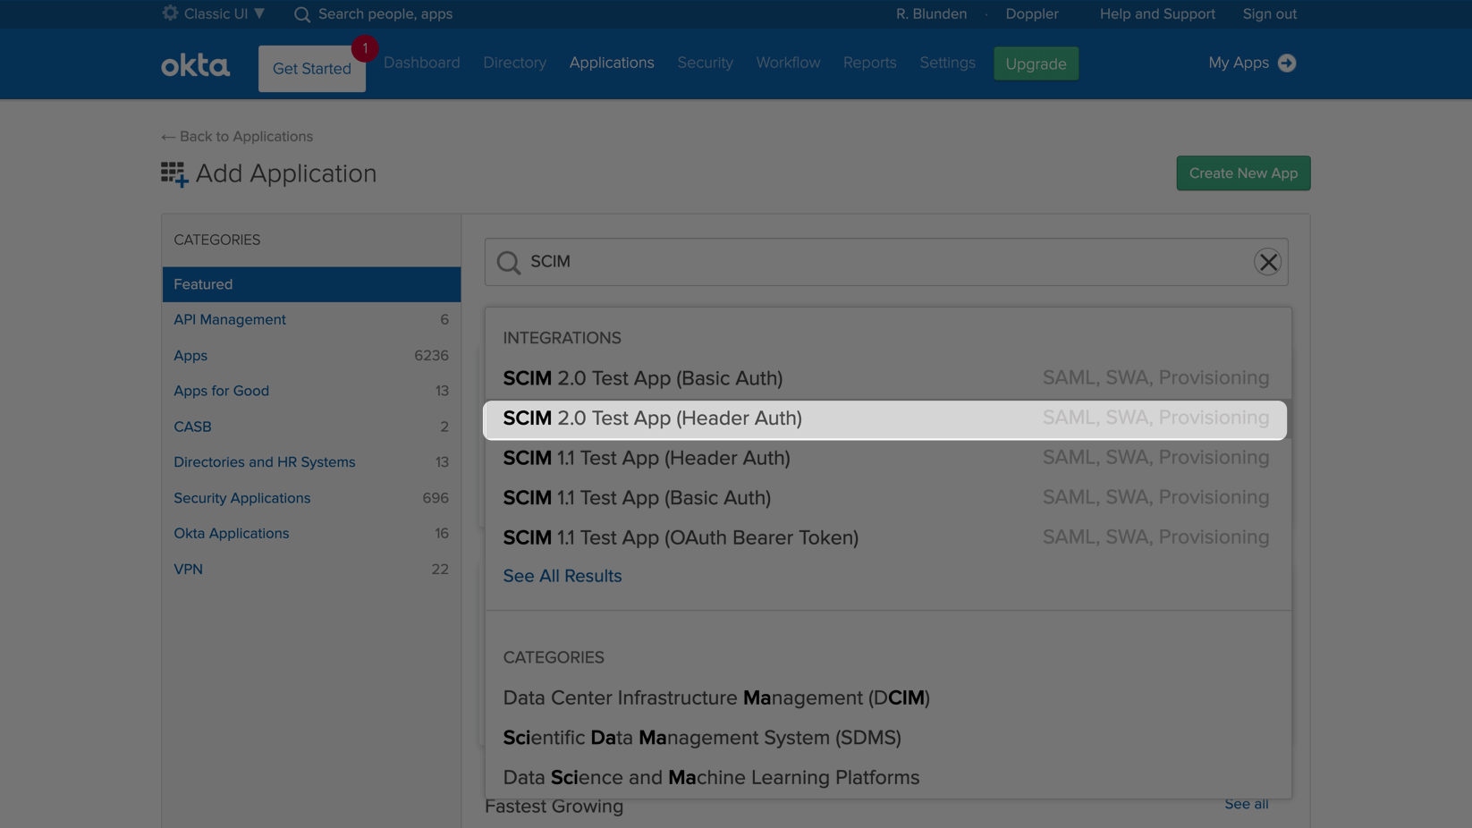Click into the SCIM search input
Screen dimensions: 1472x828
pyautogui.click(x=885, y=262)
